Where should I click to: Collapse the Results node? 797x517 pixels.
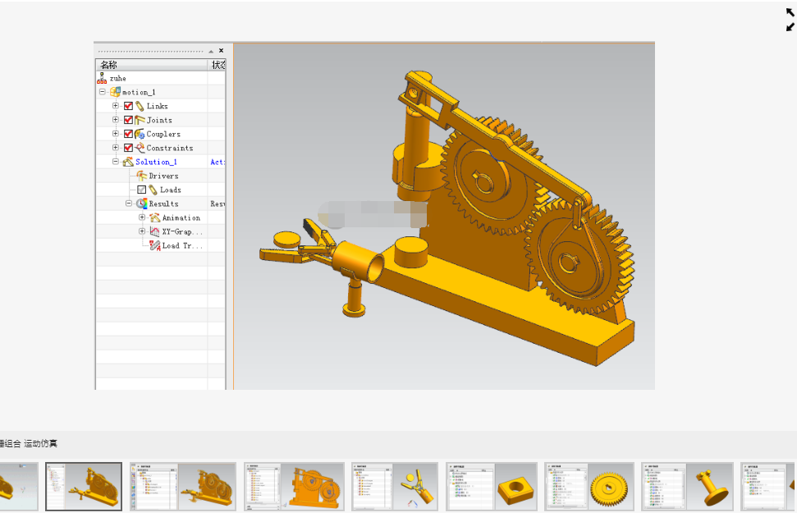click(x=129, y=204)
